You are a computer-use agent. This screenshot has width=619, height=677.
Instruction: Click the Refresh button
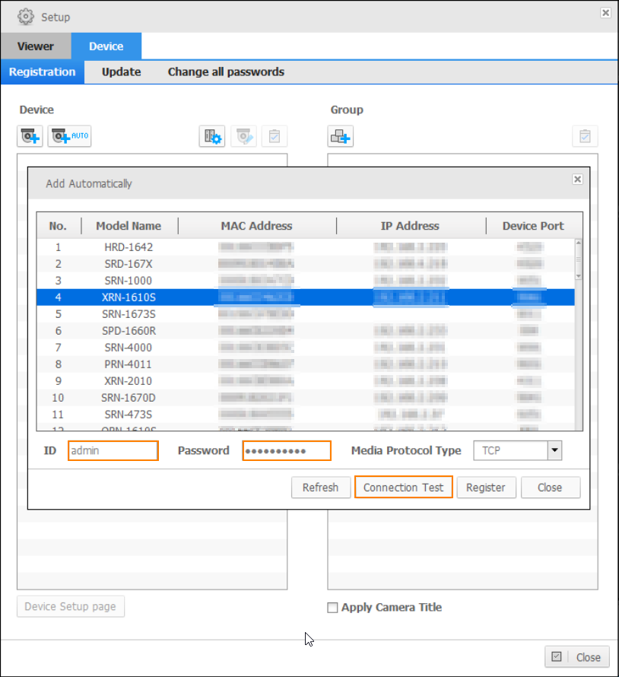click(x=321, y=488)
